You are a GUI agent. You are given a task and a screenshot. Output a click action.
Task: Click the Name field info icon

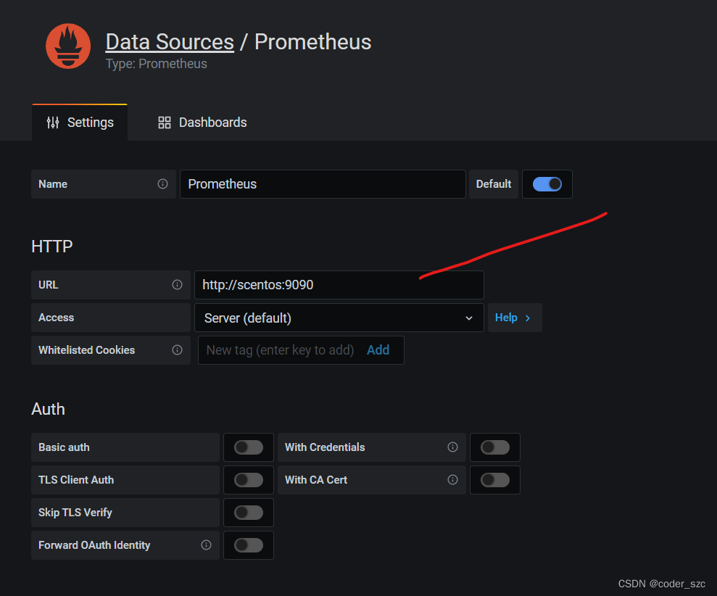click(162, 184)
